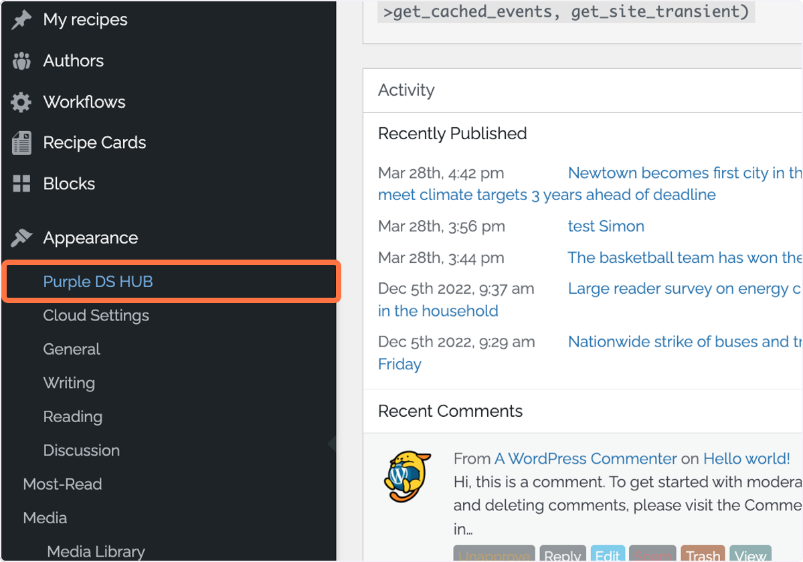Click the Unapprove comment button
The height and width of the screenshot is (562, 803).
pos(494,555)
